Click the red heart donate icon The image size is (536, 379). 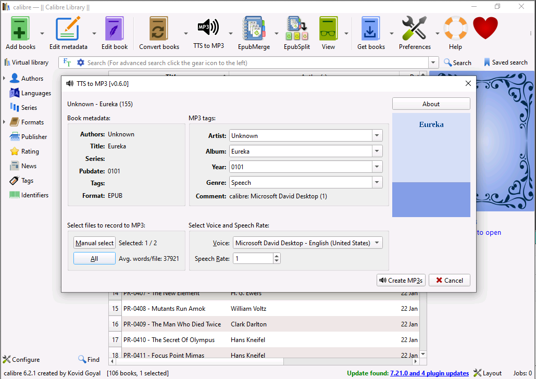pos(485,28)
